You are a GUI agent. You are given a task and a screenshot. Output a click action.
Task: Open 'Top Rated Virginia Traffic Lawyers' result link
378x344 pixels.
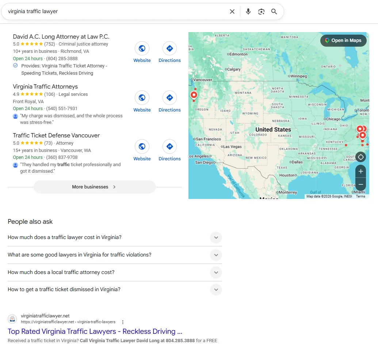point(95,332)
